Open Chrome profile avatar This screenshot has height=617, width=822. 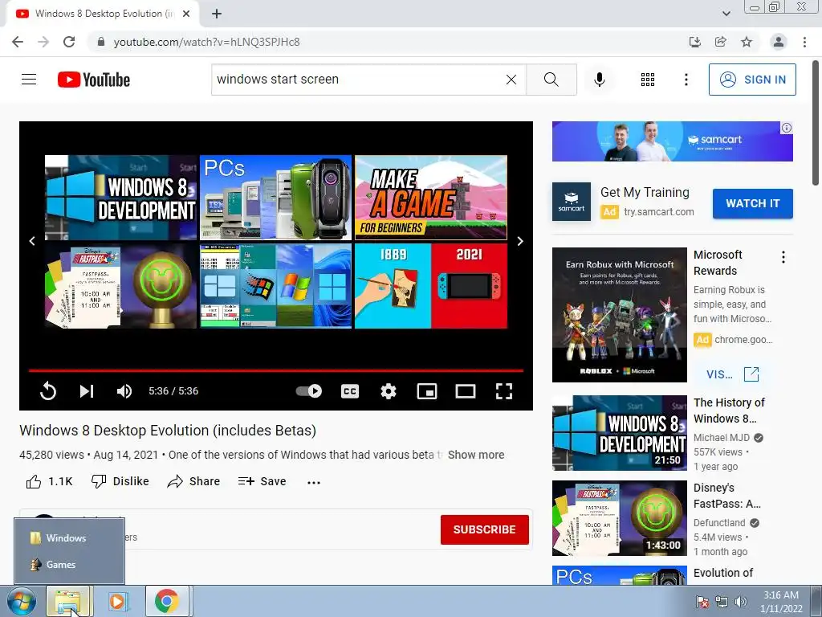point(779,42)
